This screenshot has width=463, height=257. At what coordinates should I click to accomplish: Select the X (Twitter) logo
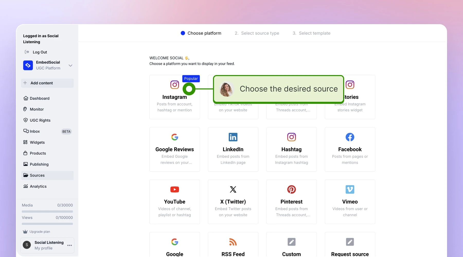233,189
